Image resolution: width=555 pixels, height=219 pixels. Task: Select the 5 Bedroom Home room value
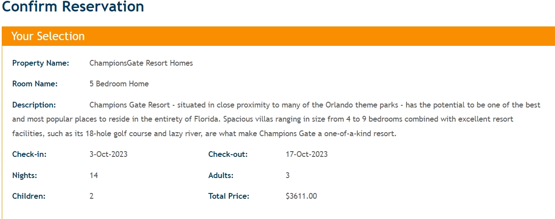coord(119,84)
